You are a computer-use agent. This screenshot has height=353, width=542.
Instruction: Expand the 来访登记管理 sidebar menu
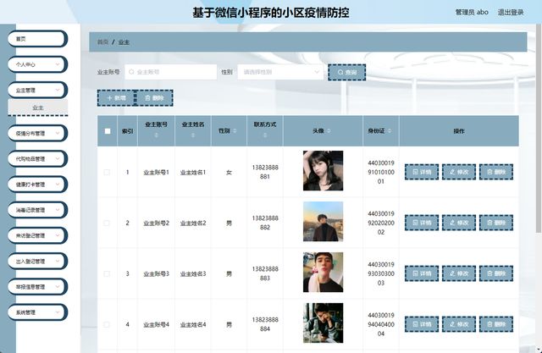pyautogui.click(x=37, y=235)
